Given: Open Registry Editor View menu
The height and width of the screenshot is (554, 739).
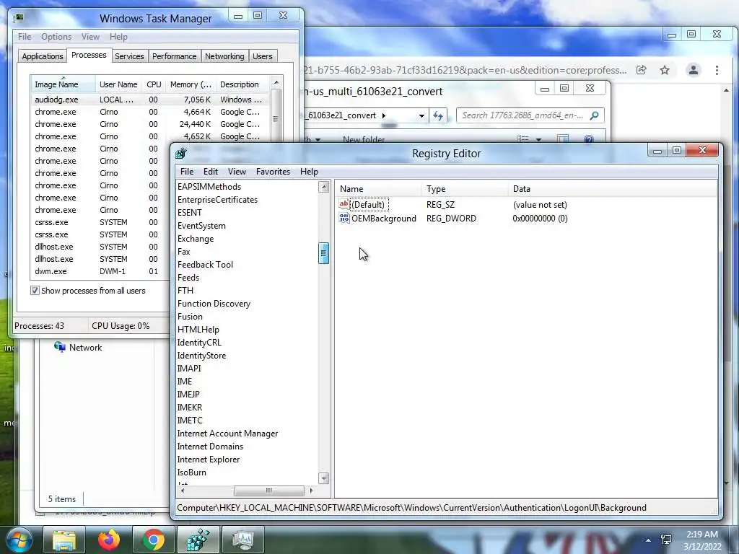Looking at the screenshot, I should click(237, 172).
